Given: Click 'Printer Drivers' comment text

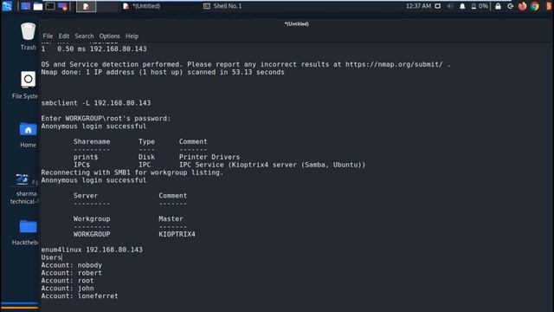Looking at the screenshot, I should click(209, 157).
